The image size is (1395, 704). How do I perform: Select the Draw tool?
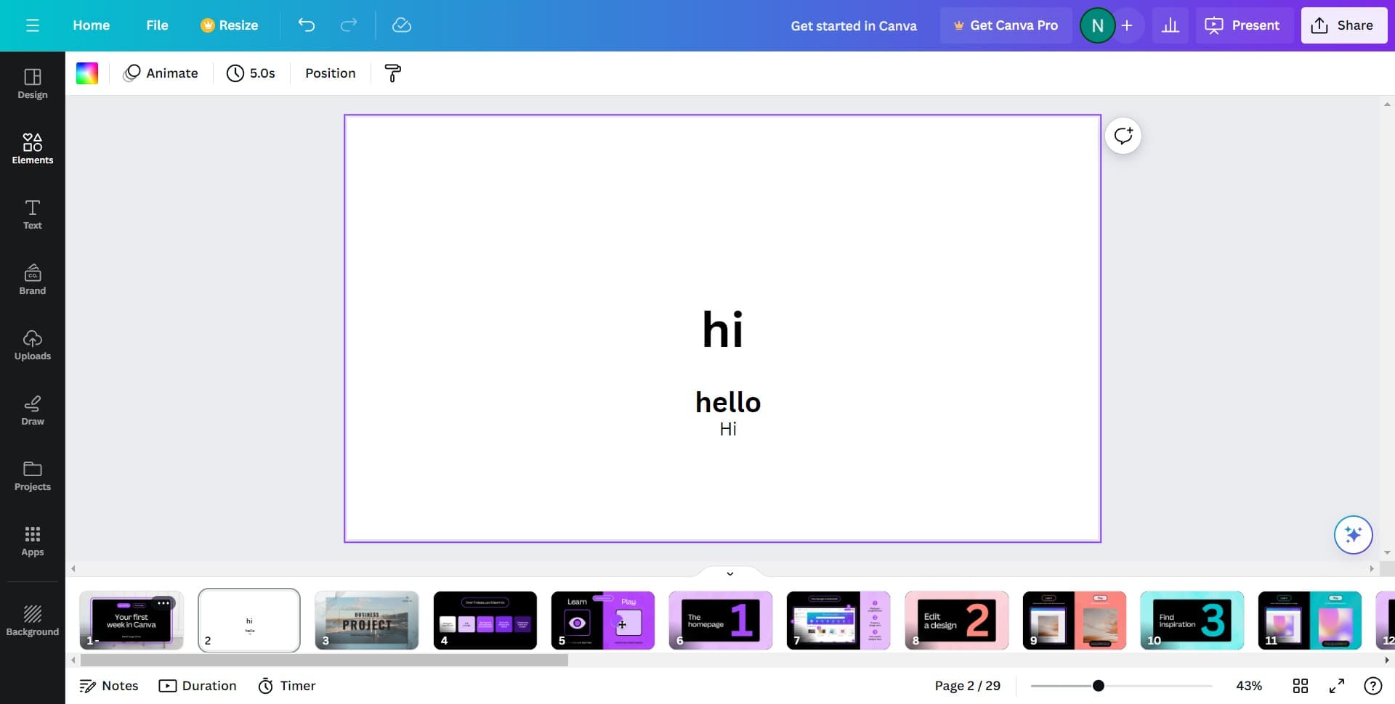tap(32, 410)
